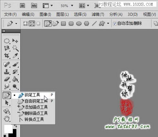Enable Shape Layers mode option
The height and width of the screenshot is (137, 158).
pyautogui.click(x=25, y=23)
